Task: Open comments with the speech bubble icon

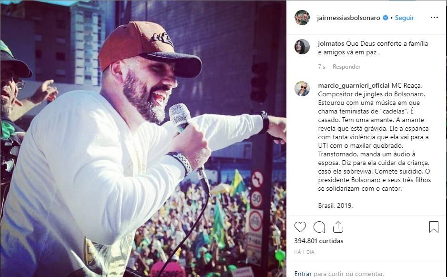Action: (319, 227)
